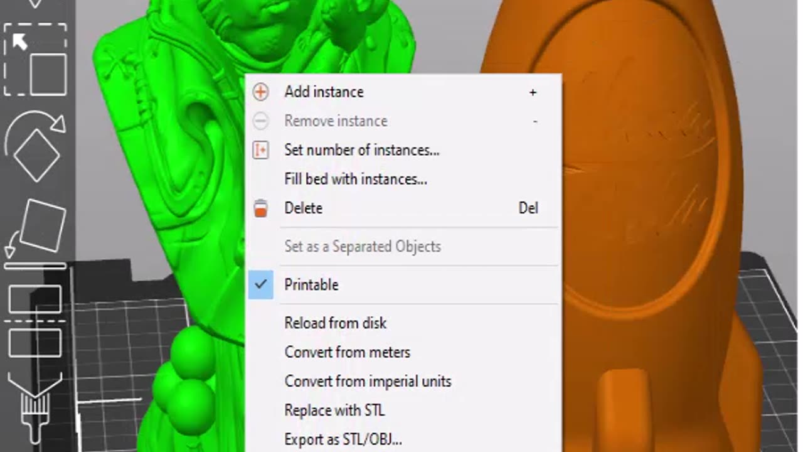This screenshot has width=803, height=452.
Task: Choose Fill bed with instances
Action: (402, 179)
